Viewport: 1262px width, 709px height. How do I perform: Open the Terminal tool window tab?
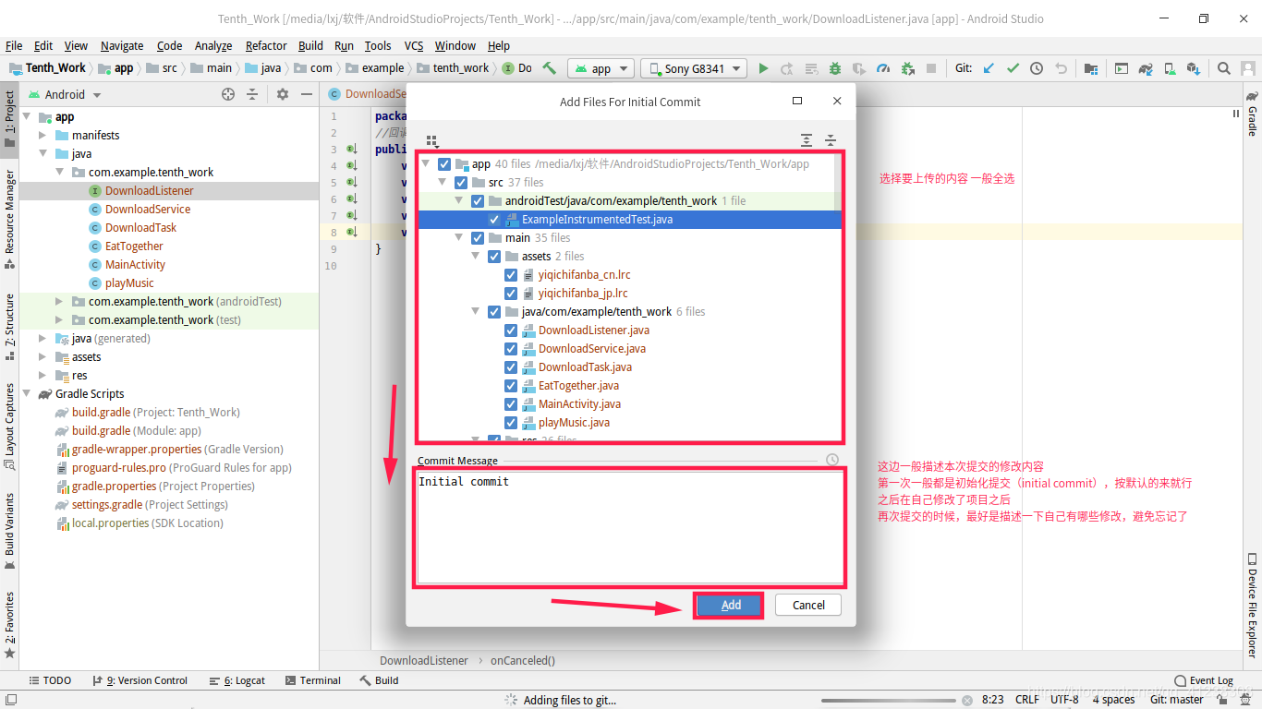[312, 680]
